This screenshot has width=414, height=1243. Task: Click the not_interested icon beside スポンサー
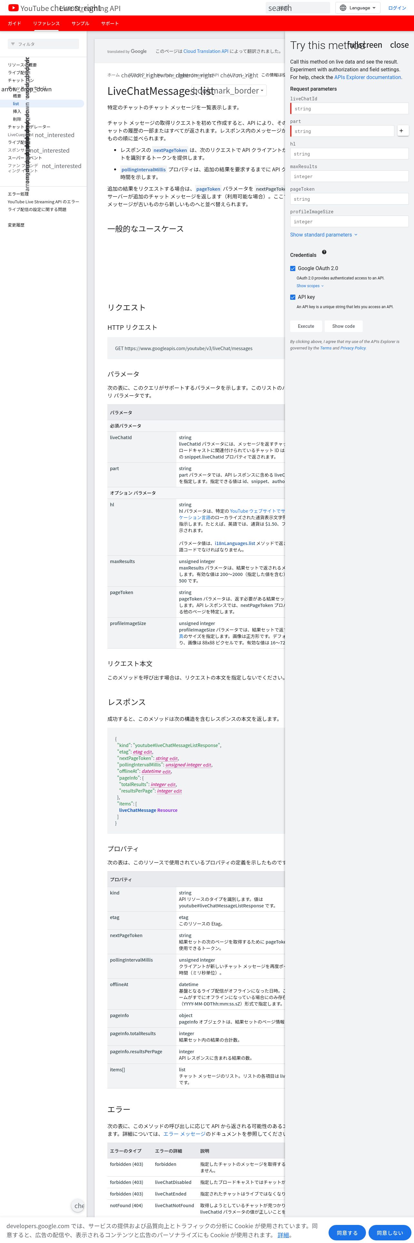pos(50,151)
